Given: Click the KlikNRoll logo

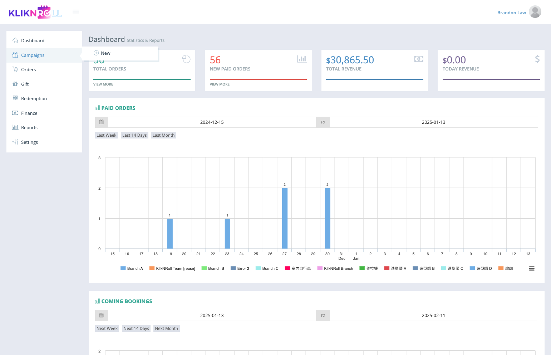Looking at the screenshot, I should click(35, 12).
